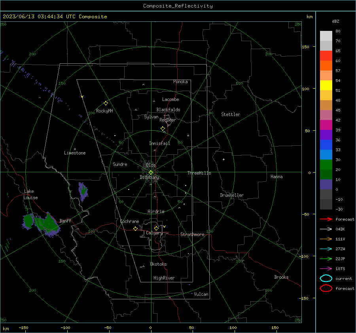Click the Calgary map label
356x333 pixels.
154,233
